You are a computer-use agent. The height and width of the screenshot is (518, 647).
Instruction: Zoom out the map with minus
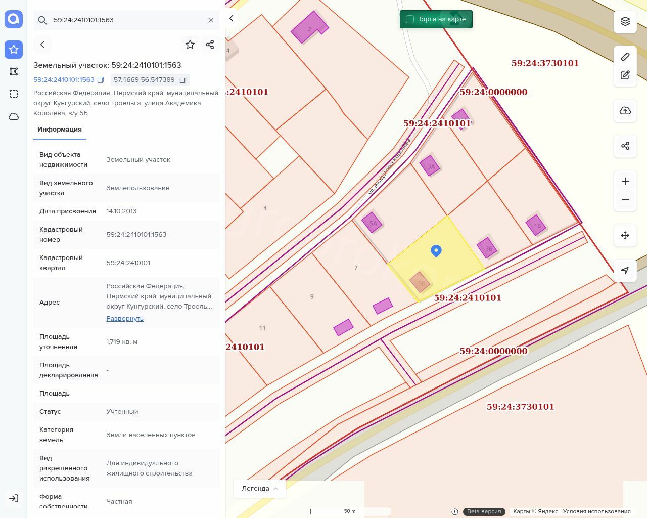tap(625, 199)
